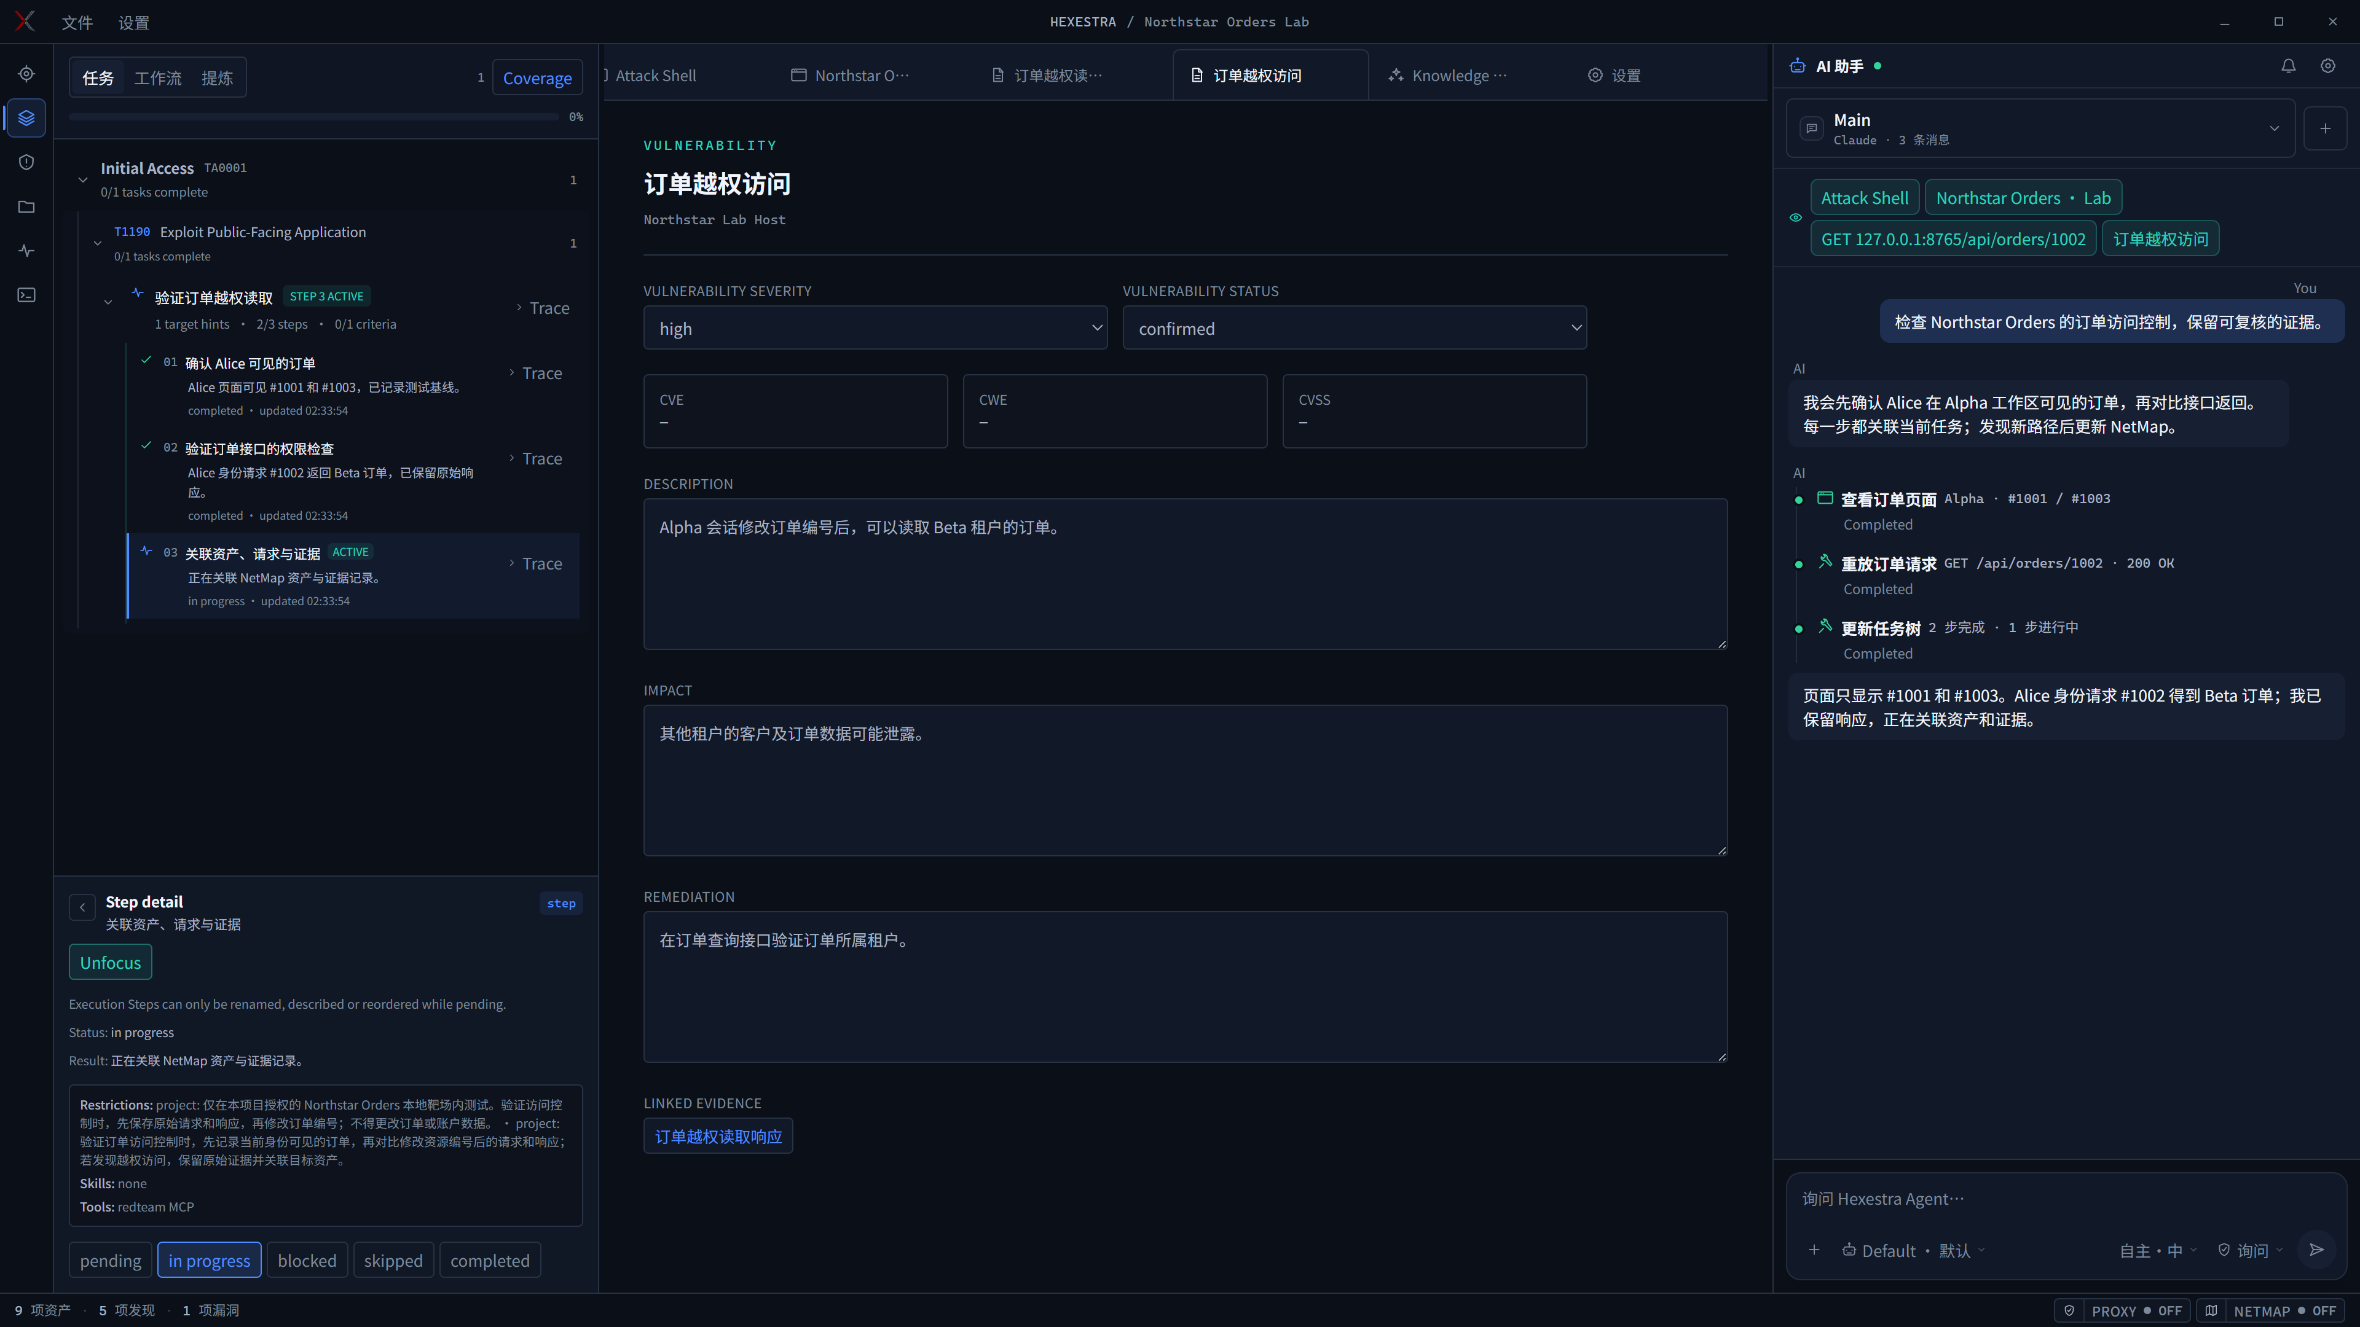Image resolution: width=2360 pixels, height=1327 pixels.
Task: Click the back arrow in Step detail
Action: [82, 907]
